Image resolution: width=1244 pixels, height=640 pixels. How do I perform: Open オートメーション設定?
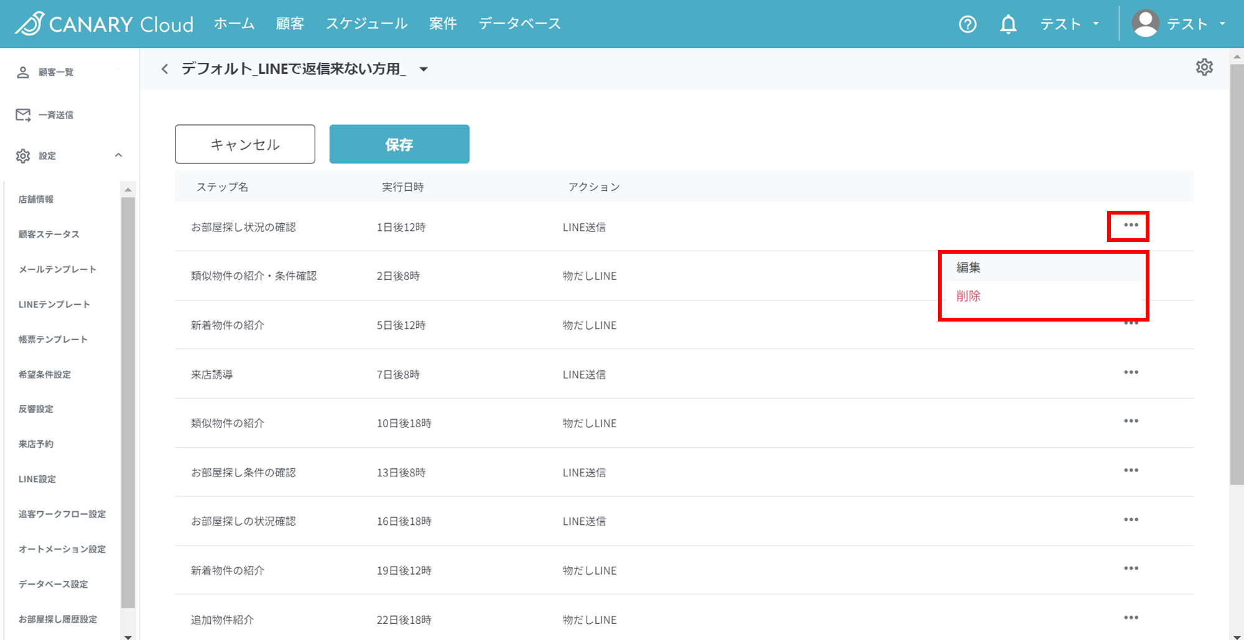pyautogui.click(x=62, y=549)
